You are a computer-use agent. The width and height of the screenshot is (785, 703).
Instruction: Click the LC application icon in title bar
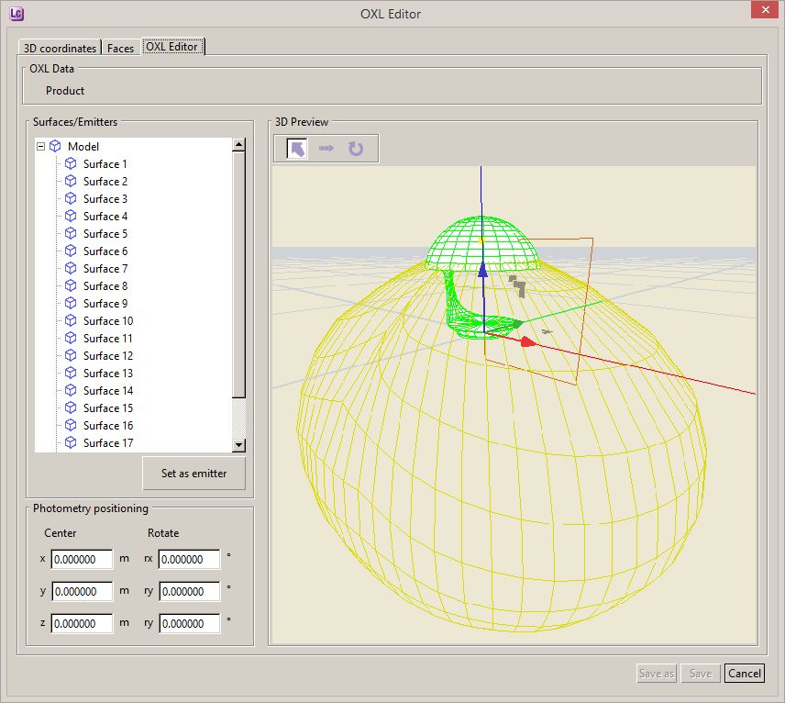pyautogui.click(x=16, y=14)
